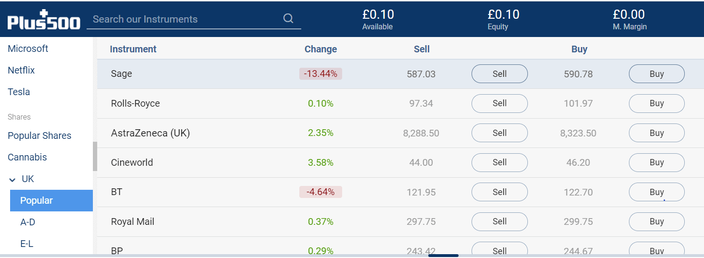The width and height of the screenshot is (704, 258).
Task: Collapse the UK category chevron
Action: (x=13, y=179)
